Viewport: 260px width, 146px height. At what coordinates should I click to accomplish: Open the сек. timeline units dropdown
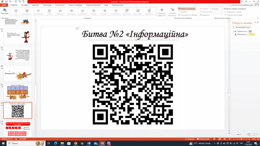tap(239, 134)
